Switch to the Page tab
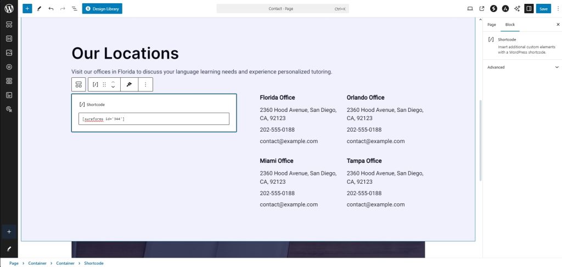The height and width of the screenshot is (267, 562). coord(491,25)
